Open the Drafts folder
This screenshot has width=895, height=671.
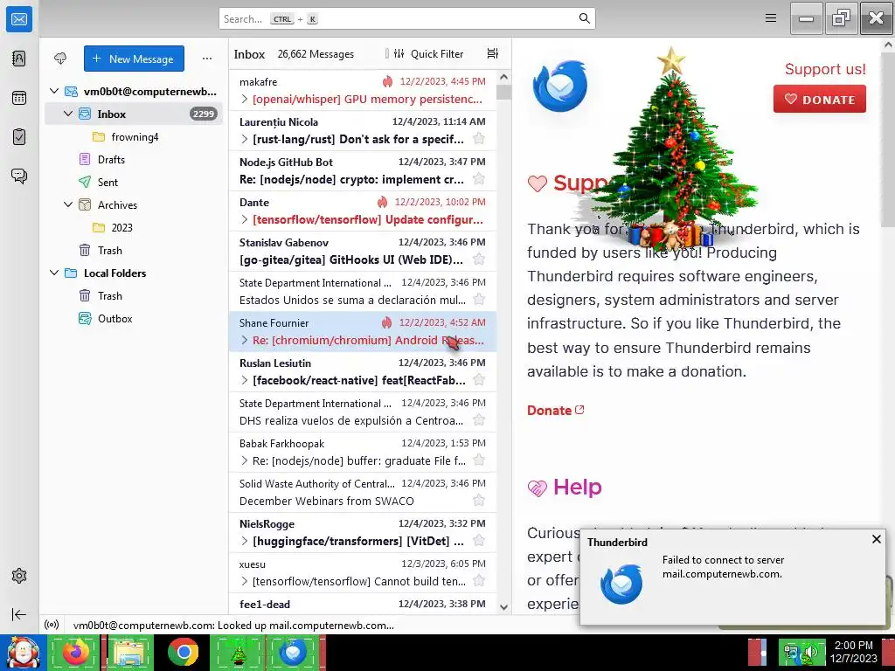(x=111, y=160)
